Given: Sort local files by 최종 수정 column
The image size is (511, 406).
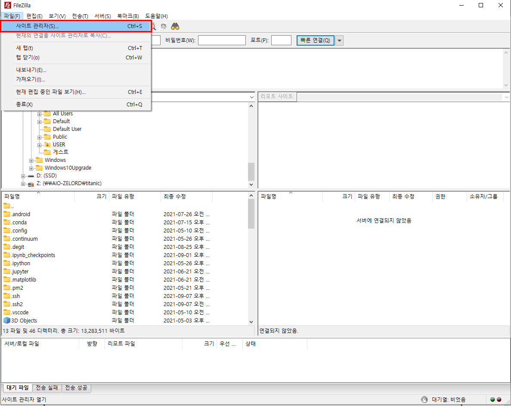Looking at the screenshot, I should click(x=186, y=196).
